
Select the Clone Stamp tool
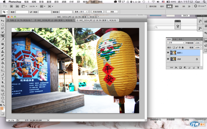3,51
